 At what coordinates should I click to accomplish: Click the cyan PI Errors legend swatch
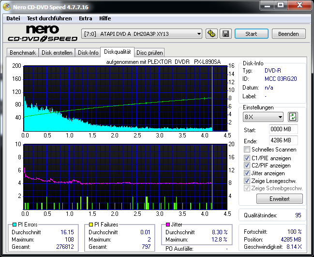14,225
